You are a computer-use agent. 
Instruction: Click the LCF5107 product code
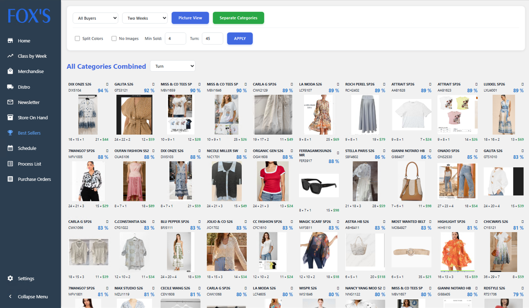[x=305, y=90]
